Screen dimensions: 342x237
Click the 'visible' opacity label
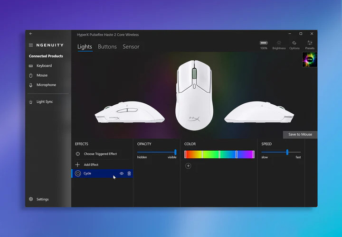click(x=172, y=157)
